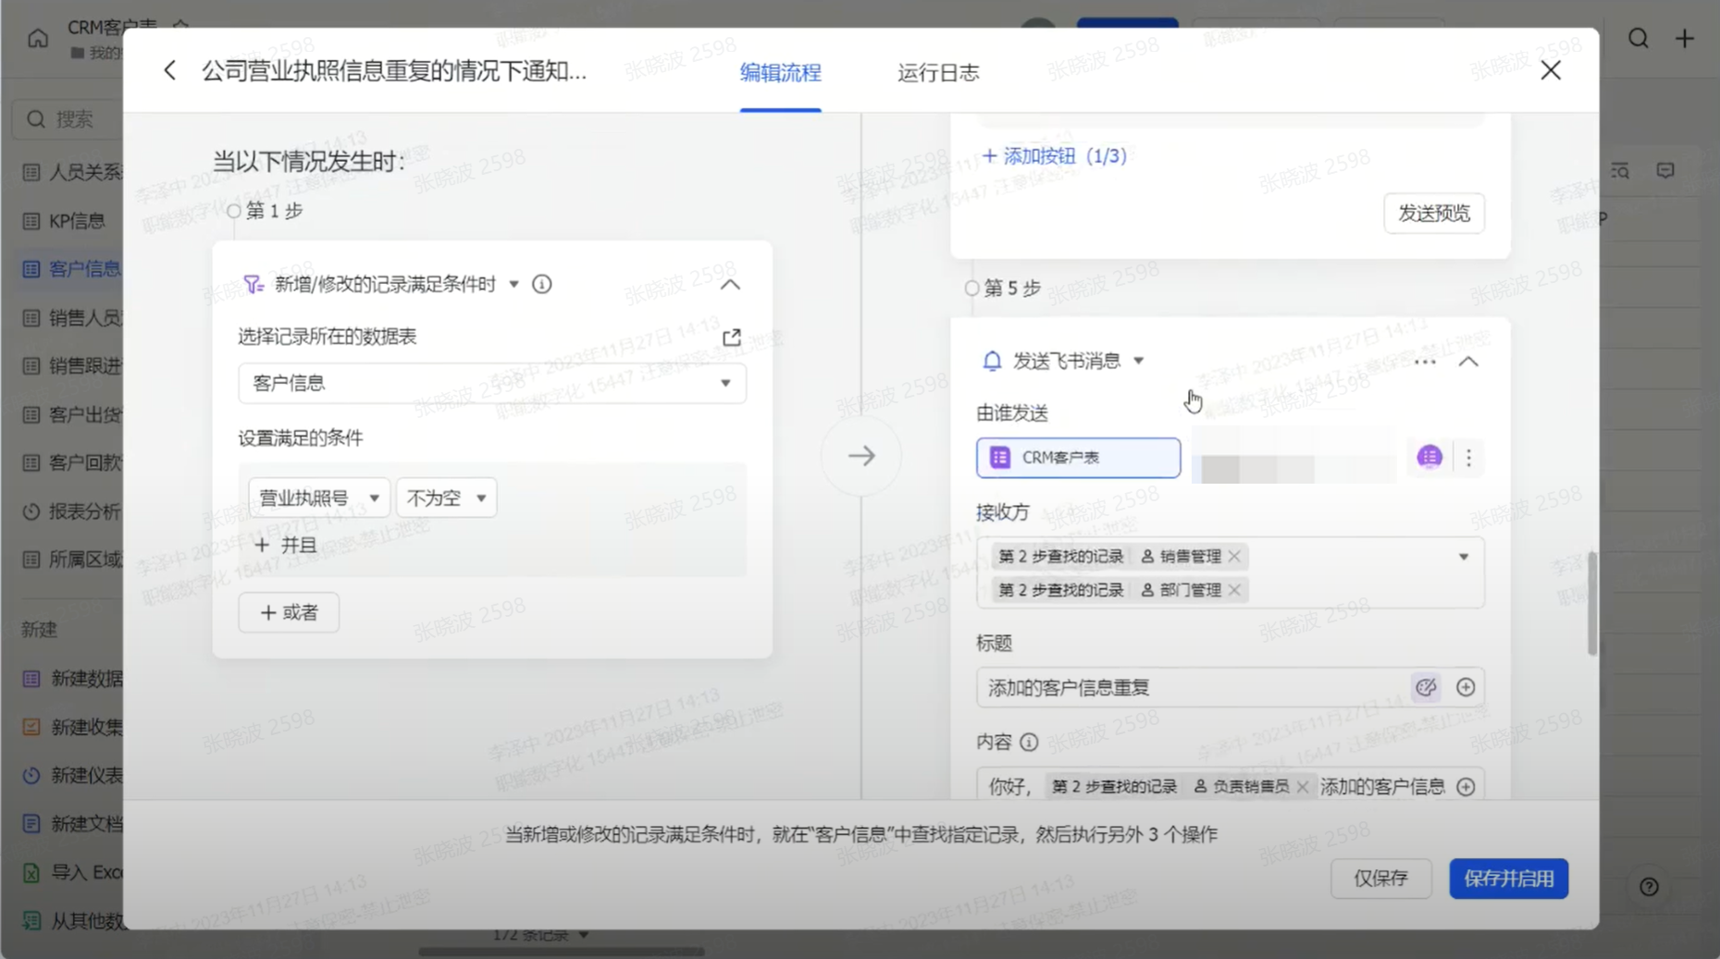Open the 客户信息 data table dropdown

tap(491, 383)
